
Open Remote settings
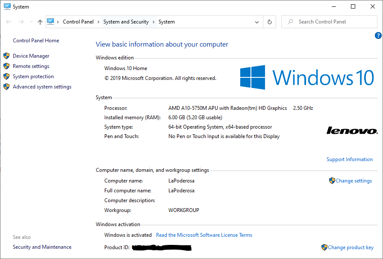(31, 66)
